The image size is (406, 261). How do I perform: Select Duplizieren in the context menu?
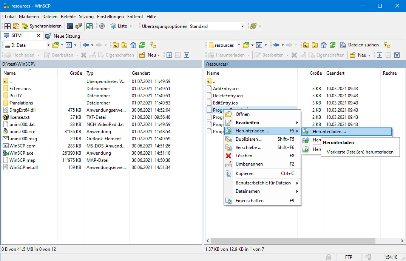[262, 139]
